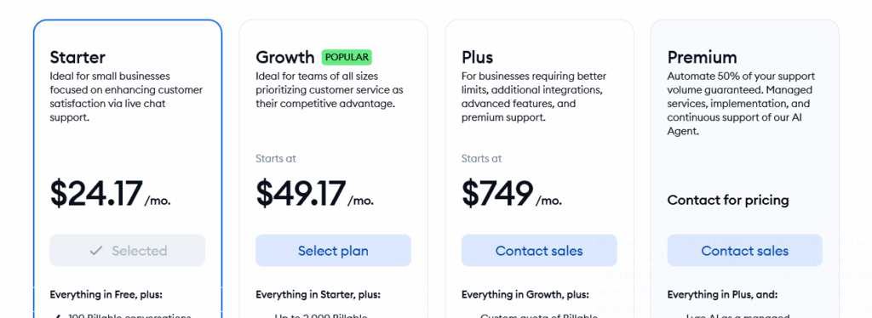
Task: Select the Starter plan card heading
Action: (77, 57)
